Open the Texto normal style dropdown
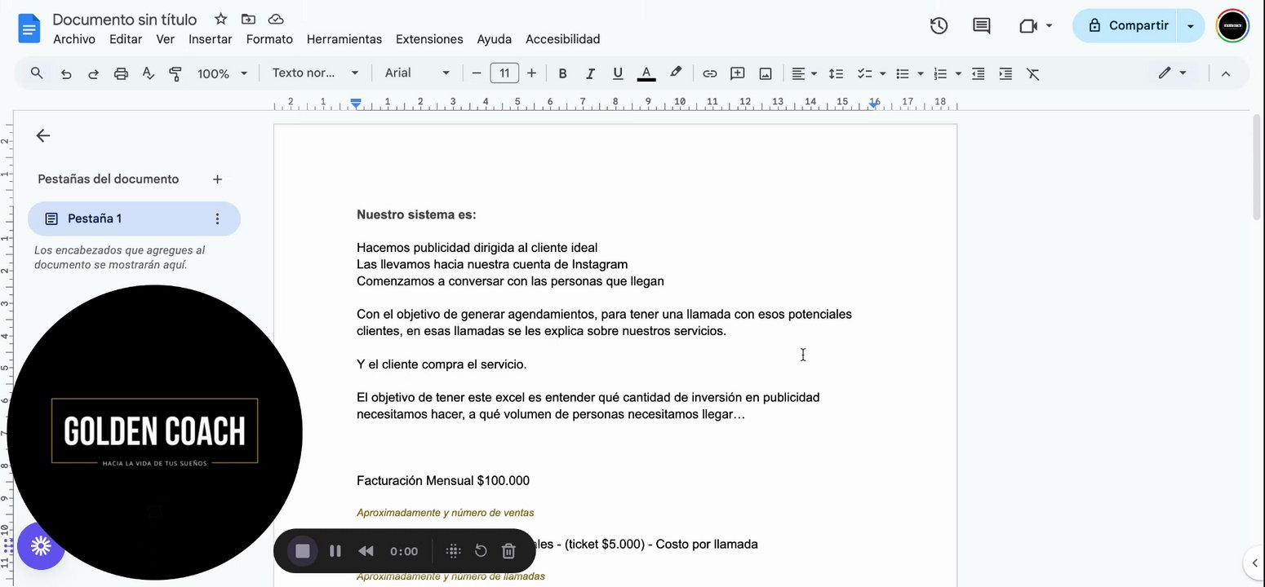Image resolution: width=1265 pixels, height=587 pixels. 316,73
